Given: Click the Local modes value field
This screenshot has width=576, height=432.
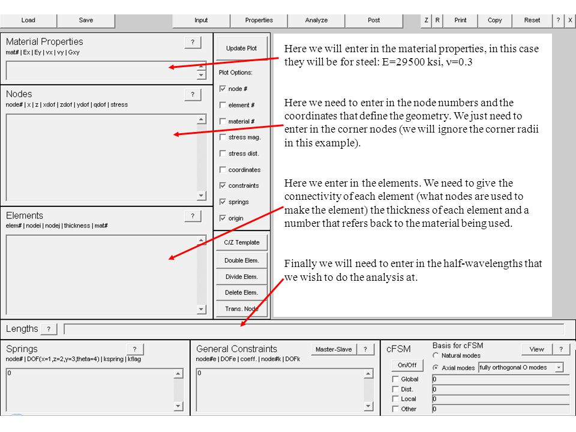Looking at the screenshot, I should tap(500, 399).
